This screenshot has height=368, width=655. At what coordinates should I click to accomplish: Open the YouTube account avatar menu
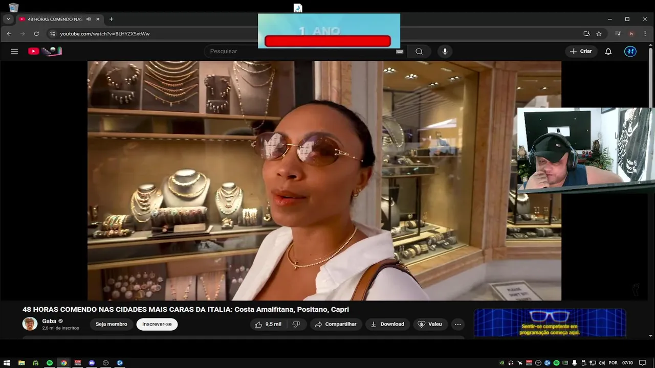630,51
